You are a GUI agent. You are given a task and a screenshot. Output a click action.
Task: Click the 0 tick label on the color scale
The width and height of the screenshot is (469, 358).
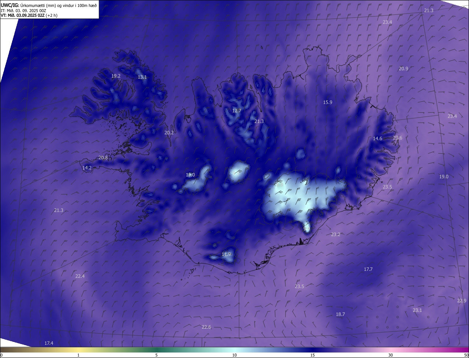pos(1,355)
